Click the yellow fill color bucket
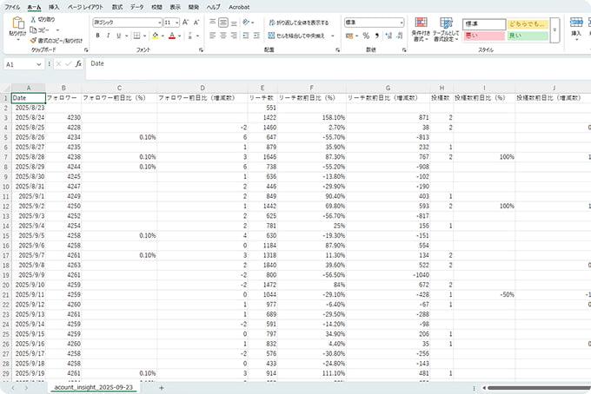Viewport: 591px width, 394px height. point(155,36)
